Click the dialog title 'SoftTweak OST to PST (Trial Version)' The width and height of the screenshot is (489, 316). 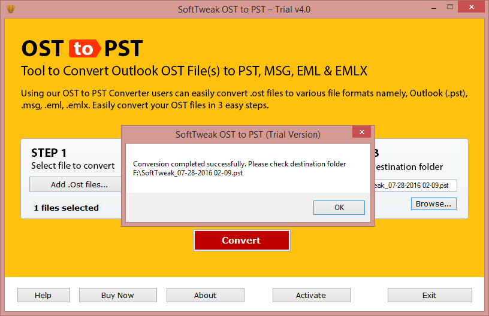click(248, 135)
